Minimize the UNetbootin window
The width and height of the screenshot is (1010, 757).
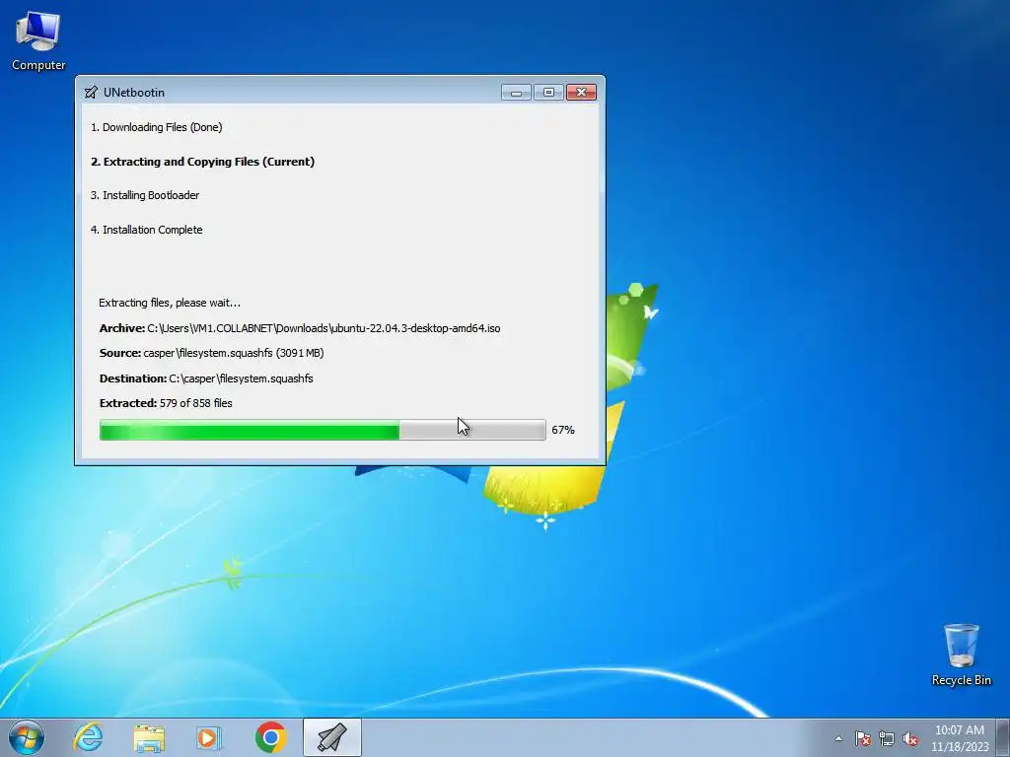[516, 93]
